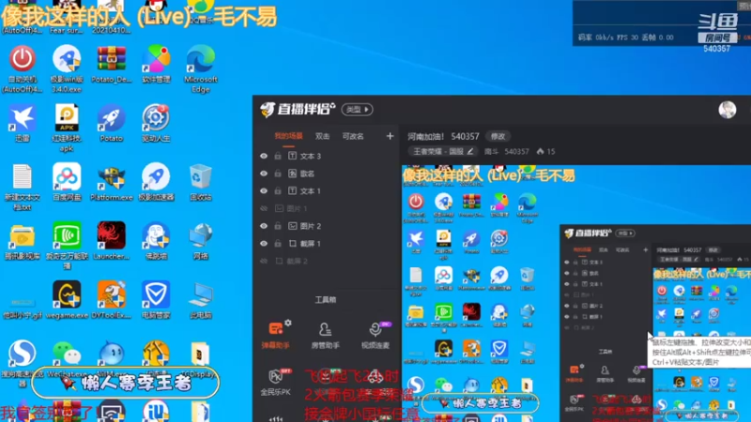This screenshot has width=751, height=422.
Task: Toggle visibility of the 文本 3 source
Action: click(x=264, y=156)
